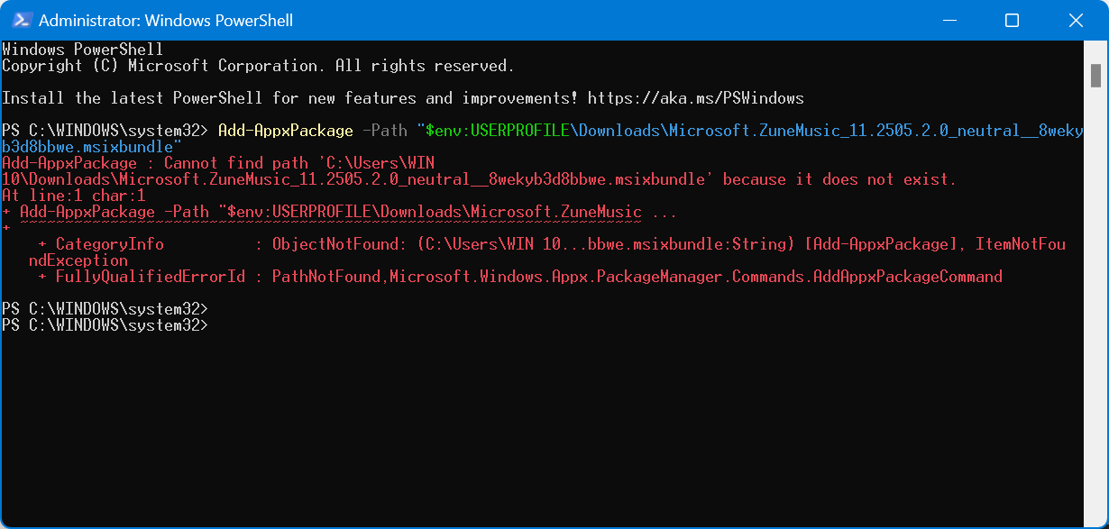Click the Copyright Microsoft Corporation line
Viewport: 1109px width, 529px height.
pos(258,66)
